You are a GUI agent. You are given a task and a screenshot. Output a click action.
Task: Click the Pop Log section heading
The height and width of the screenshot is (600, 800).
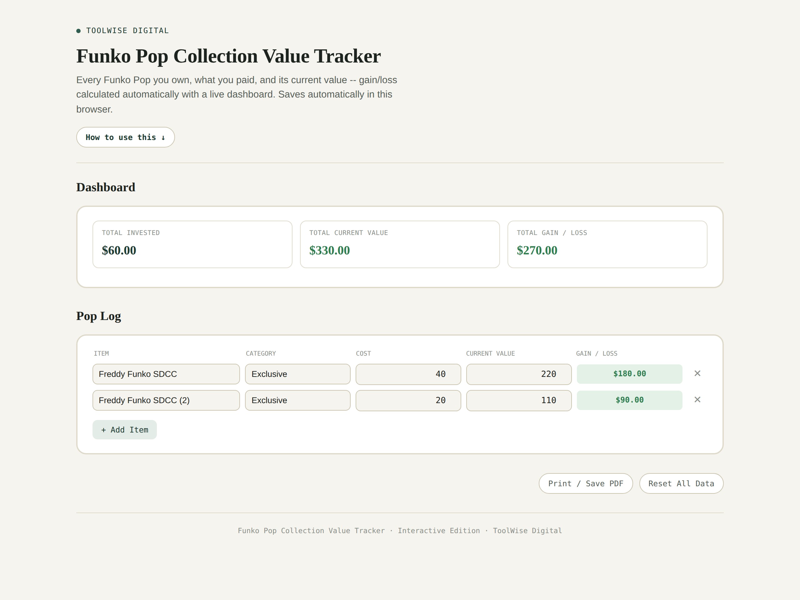pos(98,316)
